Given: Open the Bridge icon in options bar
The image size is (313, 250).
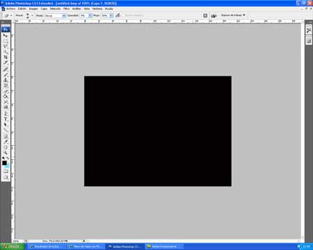Looking at the screenshot, I should click(214, 15).
